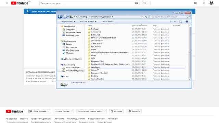The image size is (219, 123).
Task: Select the RECYCLER folder
Action: point(96,46)
